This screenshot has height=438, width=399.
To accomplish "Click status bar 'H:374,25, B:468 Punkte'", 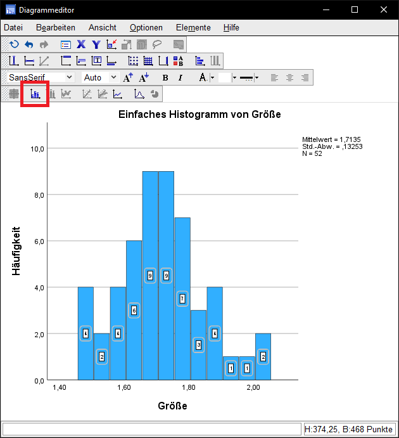I will [x=348, y=429].
